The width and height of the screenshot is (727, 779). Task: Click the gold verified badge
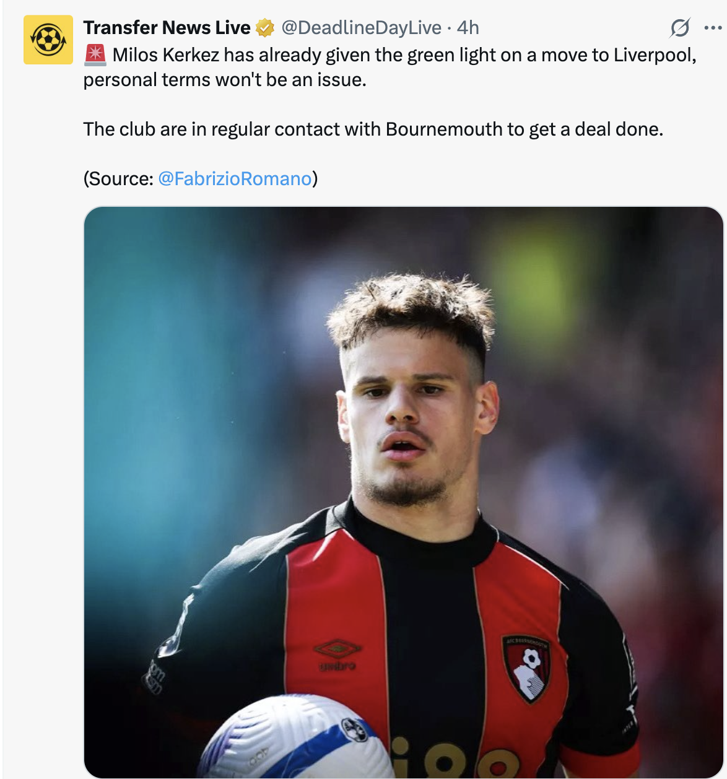265,28
